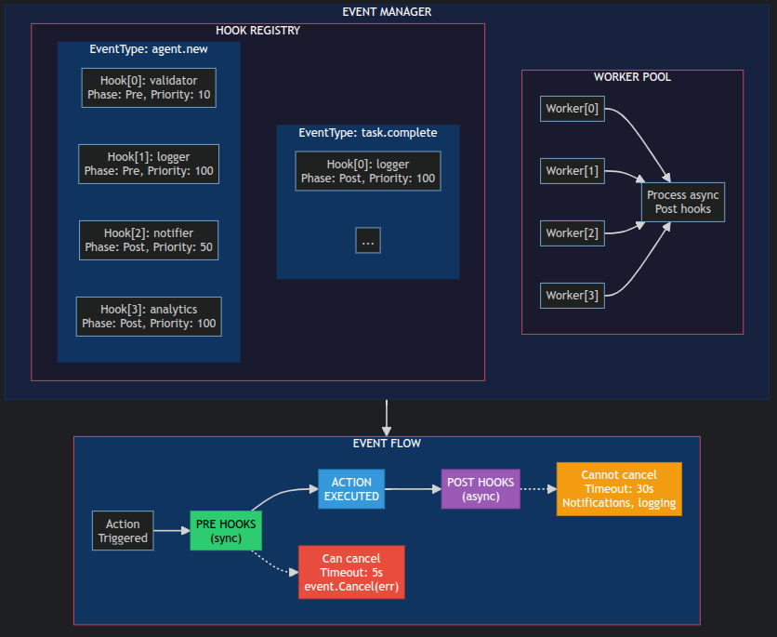This screenshot has width=777, height=637.
Task: Click the red Can cancel note
Action: coord(350,573)
